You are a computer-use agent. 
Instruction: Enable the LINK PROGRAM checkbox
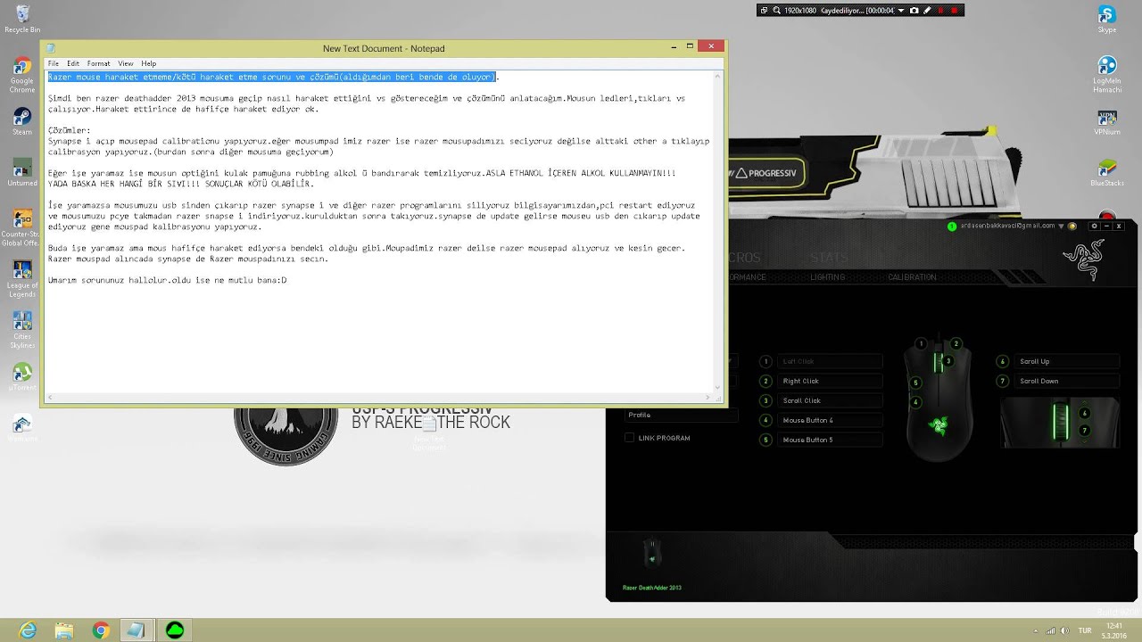pos(629,438)
